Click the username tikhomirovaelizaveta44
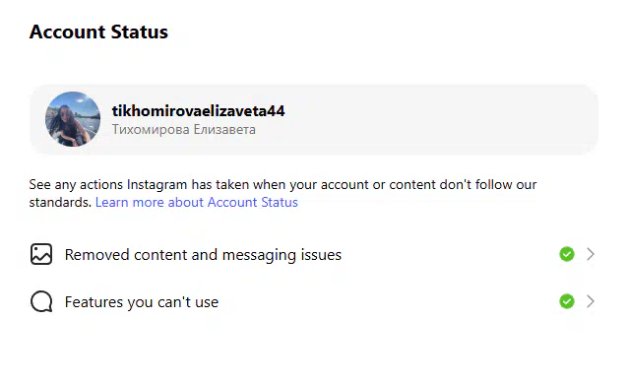 click(x=198, y=110)
